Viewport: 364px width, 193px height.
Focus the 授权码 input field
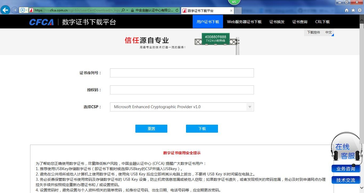tap(182, 90)
